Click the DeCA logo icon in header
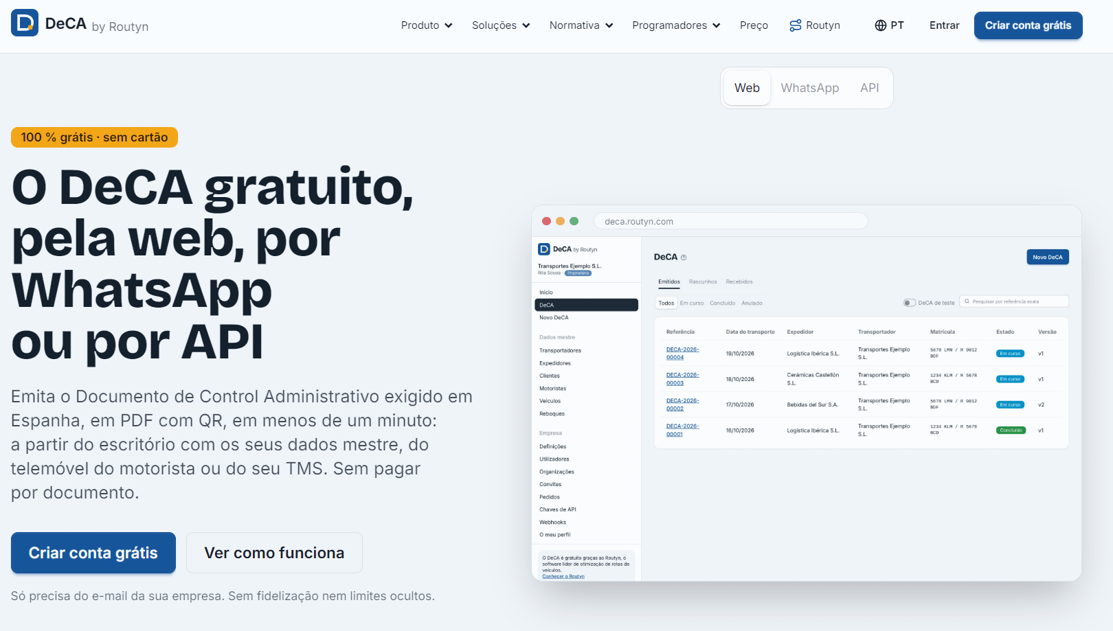 [25, 23]
